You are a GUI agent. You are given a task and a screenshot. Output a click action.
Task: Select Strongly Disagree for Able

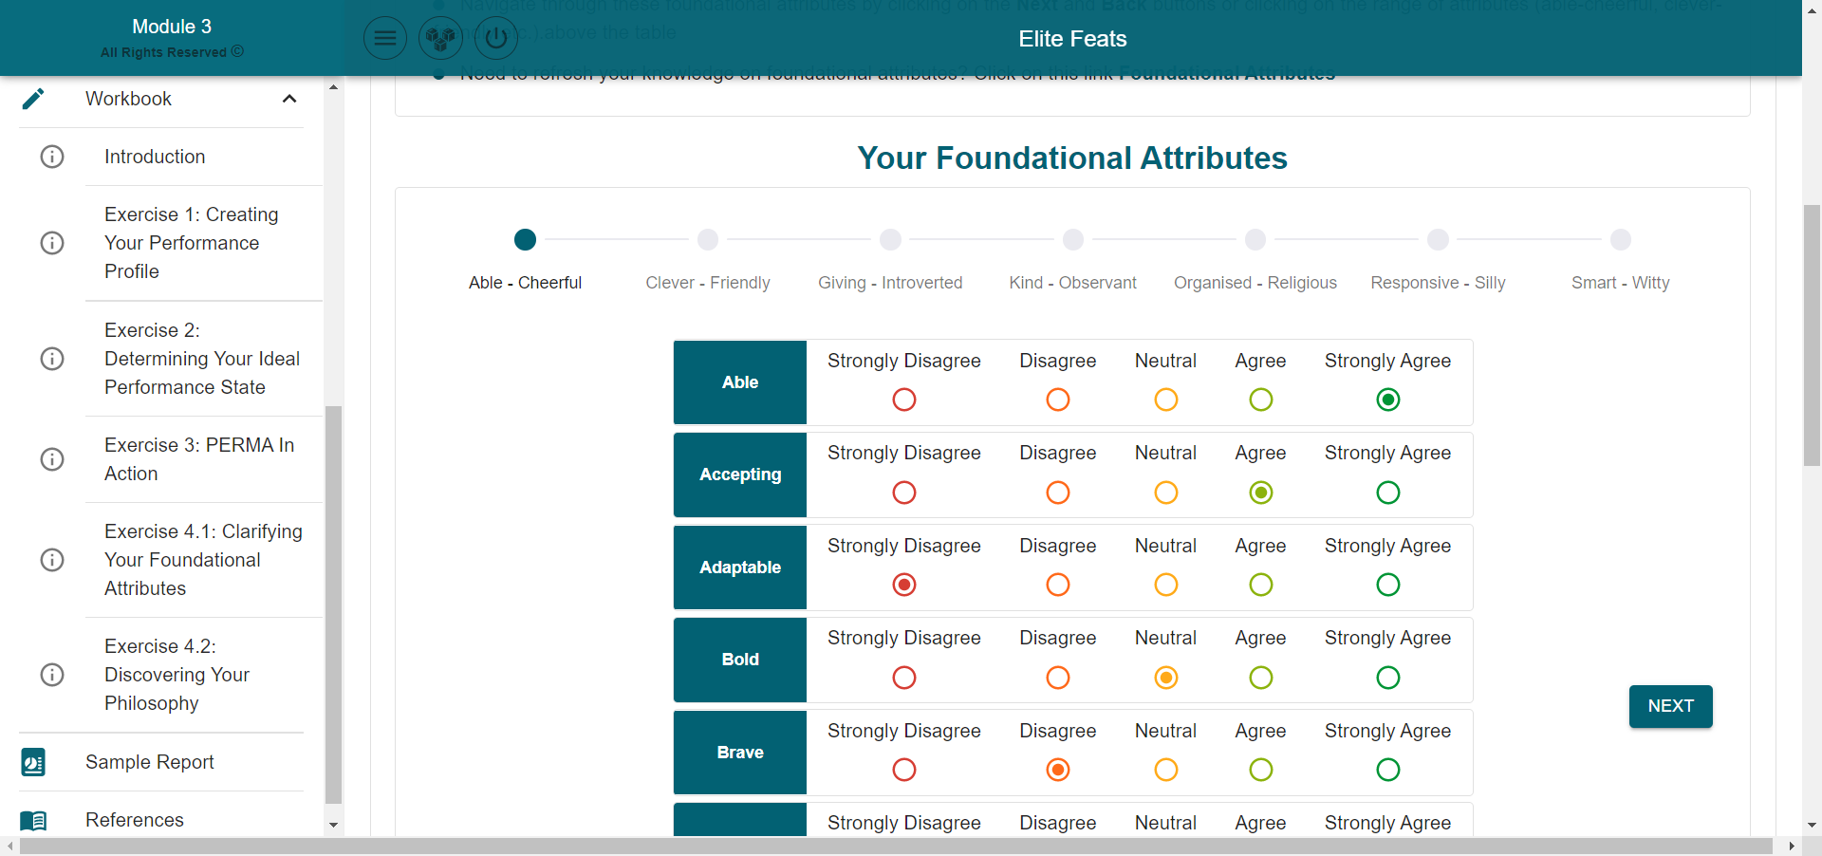pyautogui.click(x=904, y=400)
